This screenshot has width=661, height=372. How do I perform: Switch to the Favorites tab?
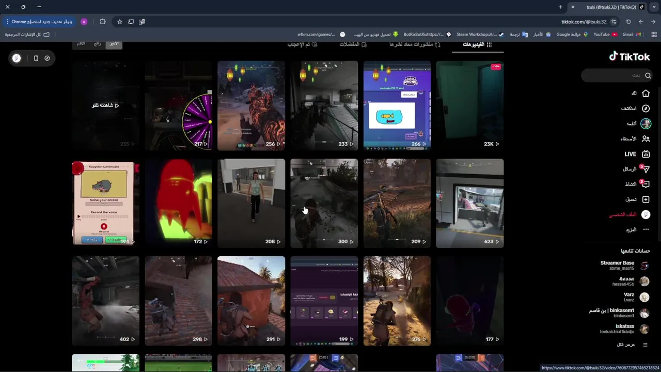tap(353, 44)
